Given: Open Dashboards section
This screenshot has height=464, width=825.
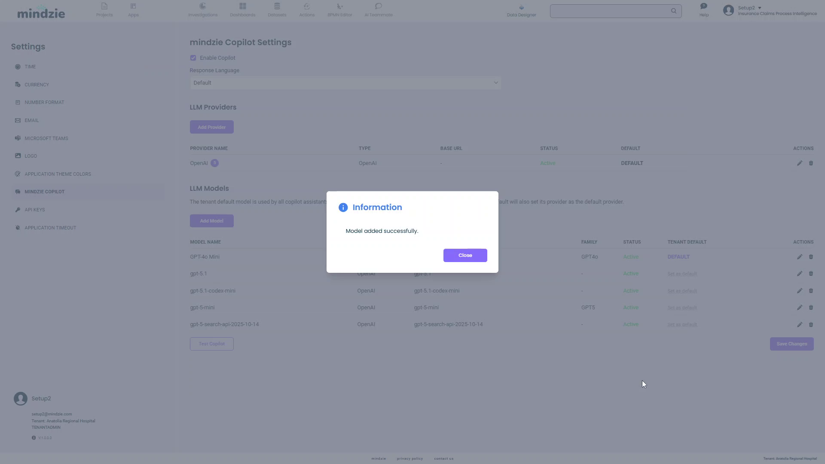Looking at the screenshot, I should click(242, 10).
